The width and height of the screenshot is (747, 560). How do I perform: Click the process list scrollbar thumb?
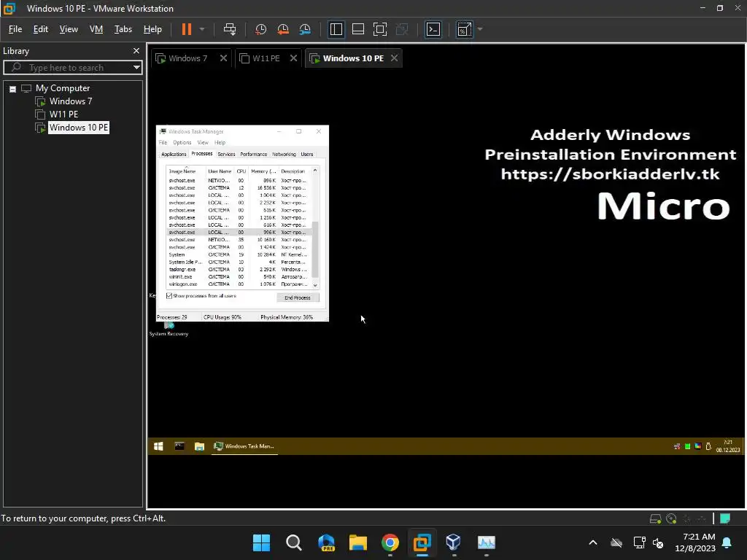click(x=315, y=249)
